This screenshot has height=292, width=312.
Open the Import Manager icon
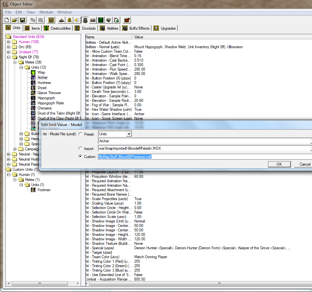(x=116, y=20)
